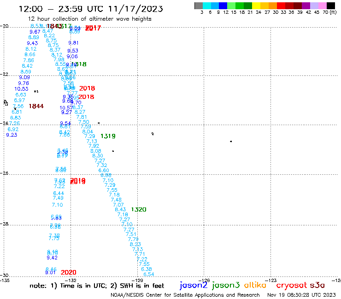Click the gray 3 ft legend swatch
Viewport: 341px width, 299px height.
(x=199, y=6)
